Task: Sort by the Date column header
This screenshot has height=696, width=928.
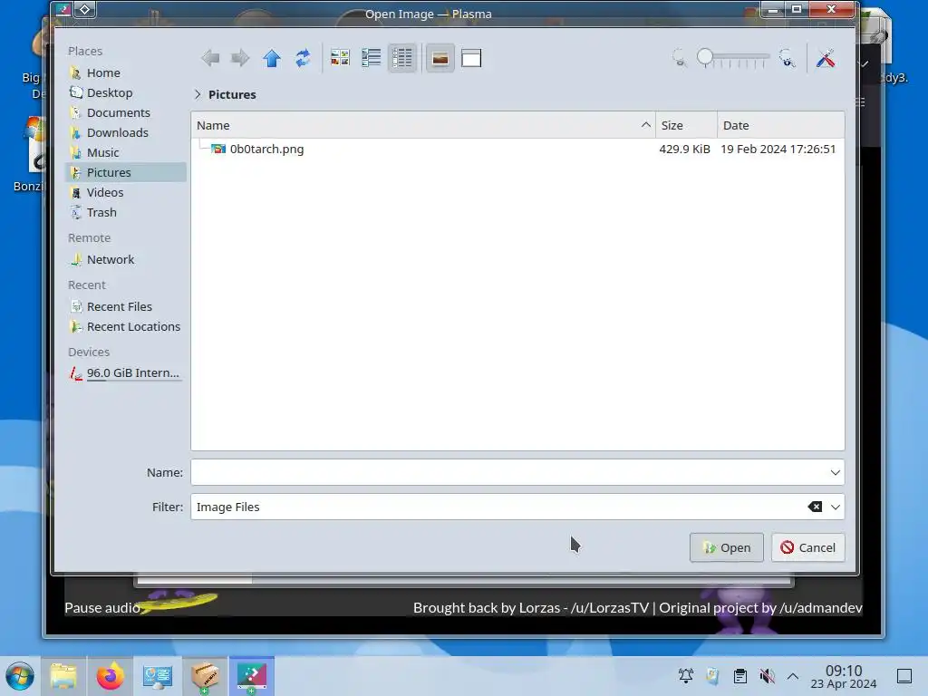Action: point(780,125)
